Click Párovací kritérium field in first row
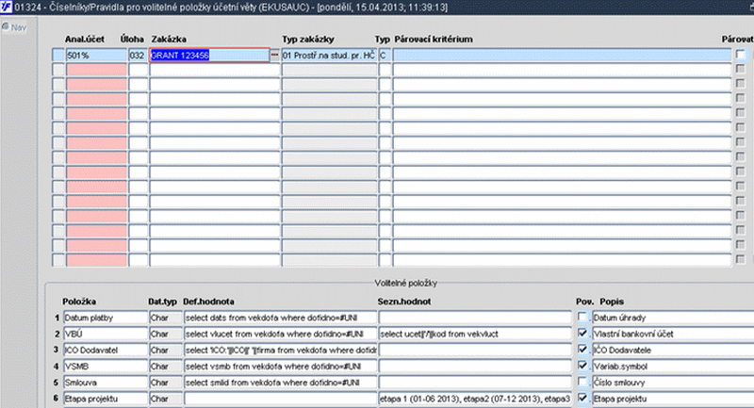 [x=562, y=56]
